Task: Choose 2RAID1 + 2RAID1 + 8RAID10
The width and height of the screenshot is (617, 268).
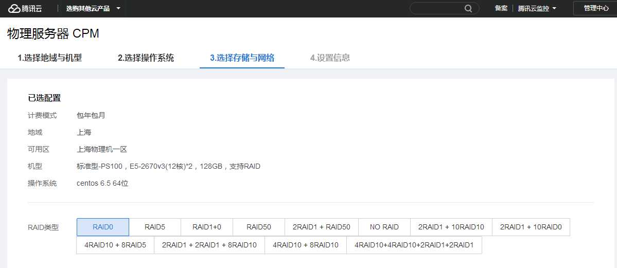Action: [209, 245]
